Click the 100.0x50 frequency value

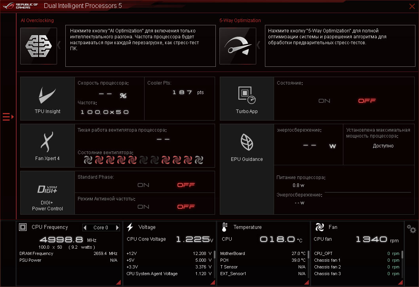click(105, 112)
